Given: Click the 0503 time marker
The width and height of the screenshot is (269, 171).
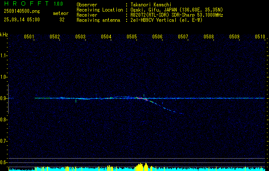Looking at the screenshot, I should click(80, 37).
